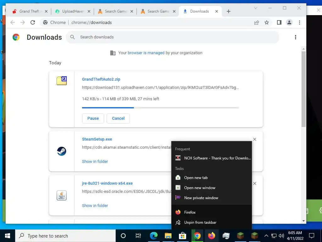Cancel the GrandTheftAuto2.zip download
This screenshot has height=242, width=322.
pyautogui.click(x=118, y=118)
